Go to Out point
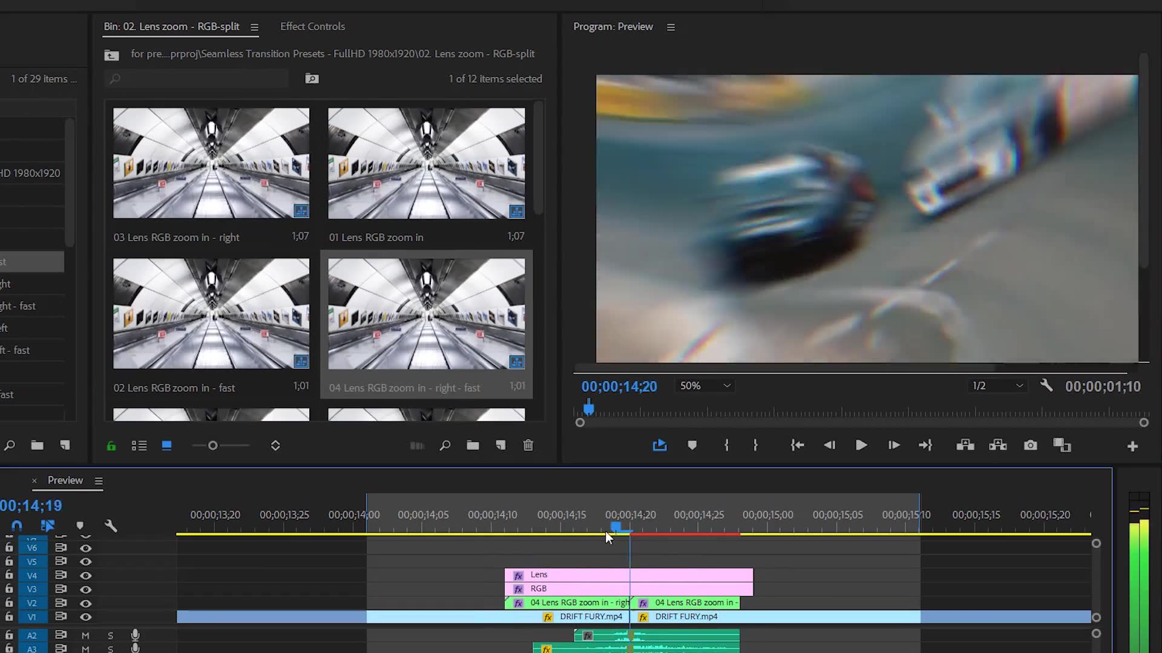This screenshot has height=653, width=1162. pyautogui.click(x=925, y=446)
